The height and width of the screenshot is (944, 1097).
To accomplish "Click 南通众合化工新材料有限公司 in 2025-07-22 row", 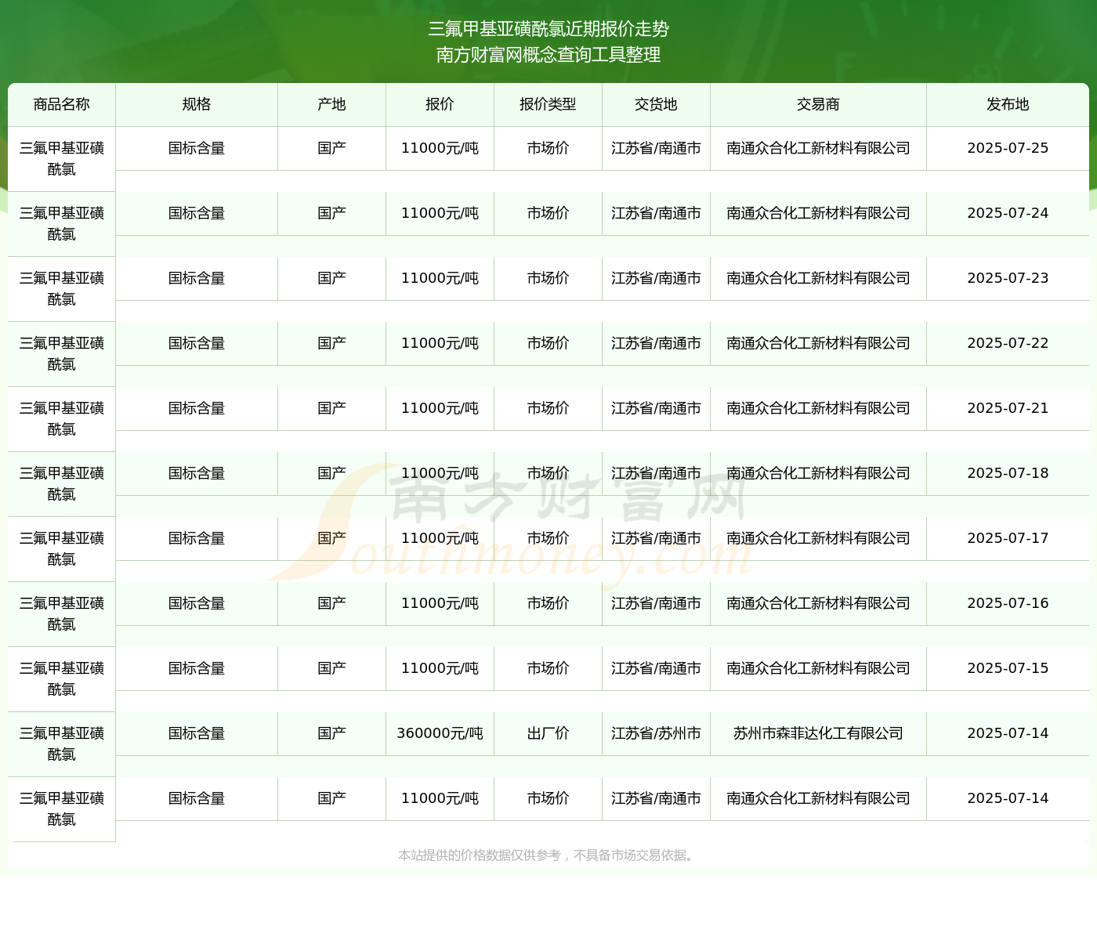I will (x=819, y=343).
